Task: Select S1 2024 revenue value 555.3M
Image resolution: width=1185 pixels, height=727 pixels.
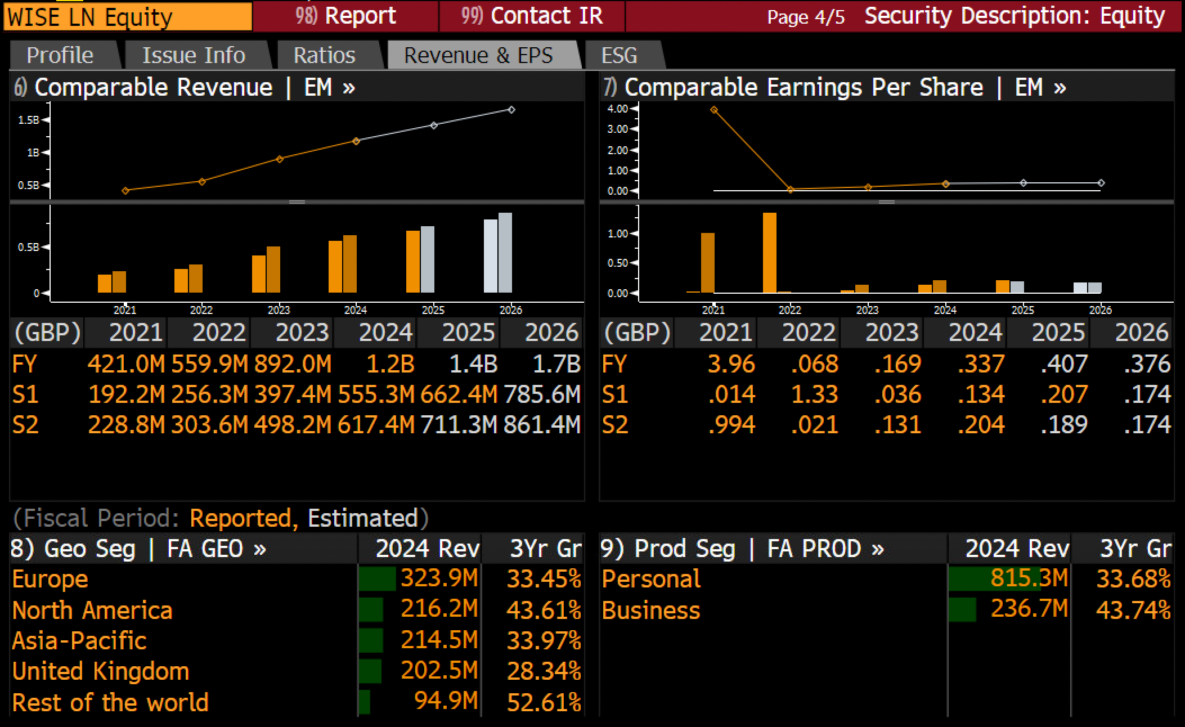Action: [x=376, y=394]
